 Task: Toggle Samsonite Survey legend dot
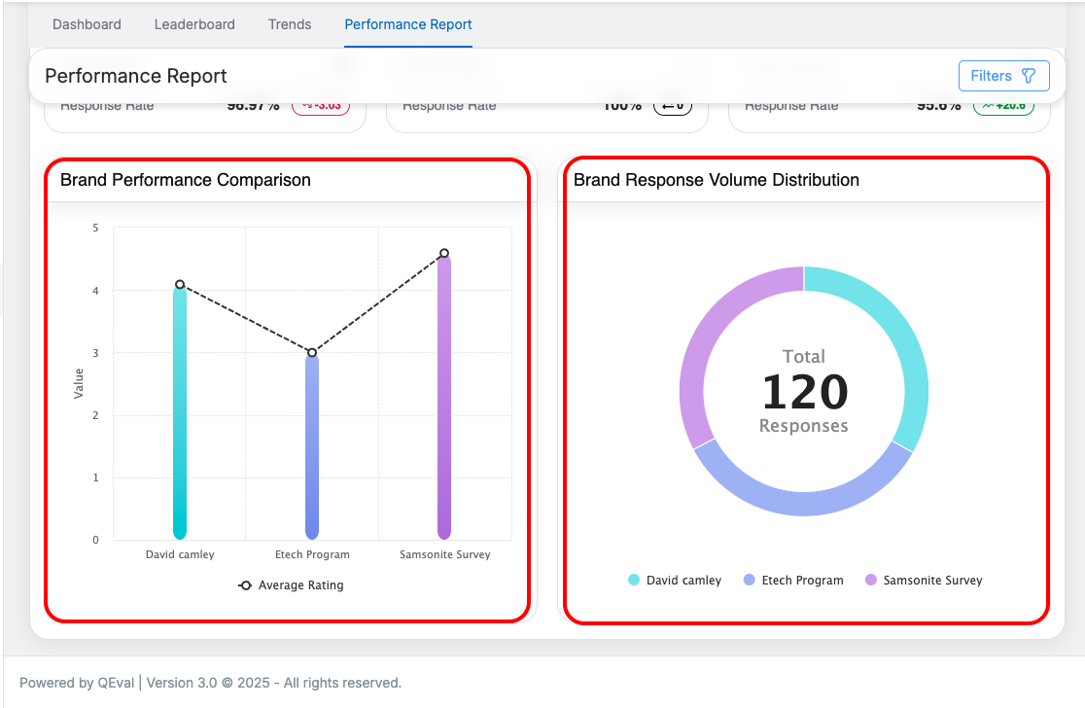tap(871, 581)
